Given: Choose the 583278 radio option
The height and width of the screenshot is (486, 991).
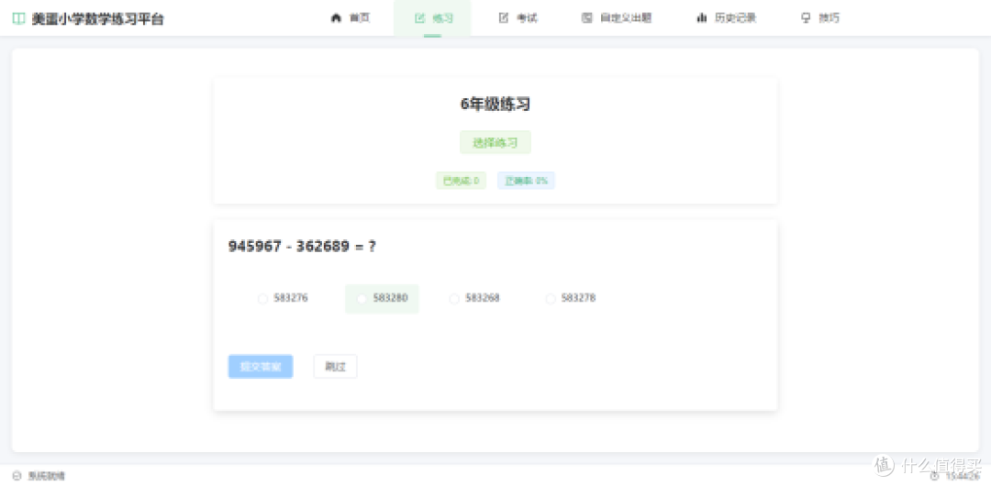Looking at the screenshot, I should coord(571,298).
